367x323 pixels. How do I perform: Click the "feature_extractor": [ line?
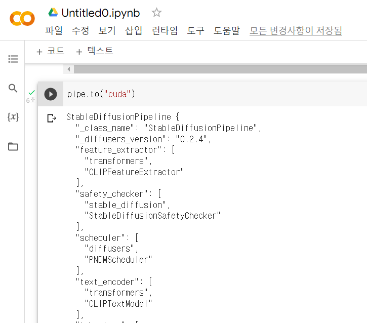pos(125,150)
